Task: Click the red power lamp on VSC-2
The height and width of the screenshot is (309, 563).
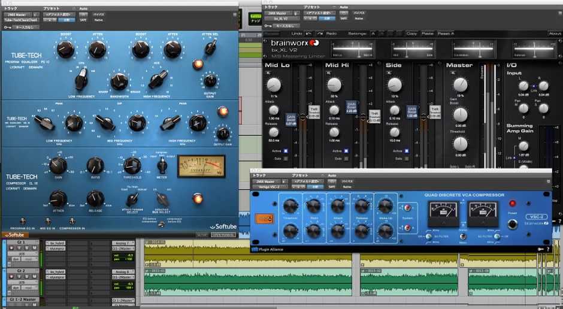Action: (512, 204)
